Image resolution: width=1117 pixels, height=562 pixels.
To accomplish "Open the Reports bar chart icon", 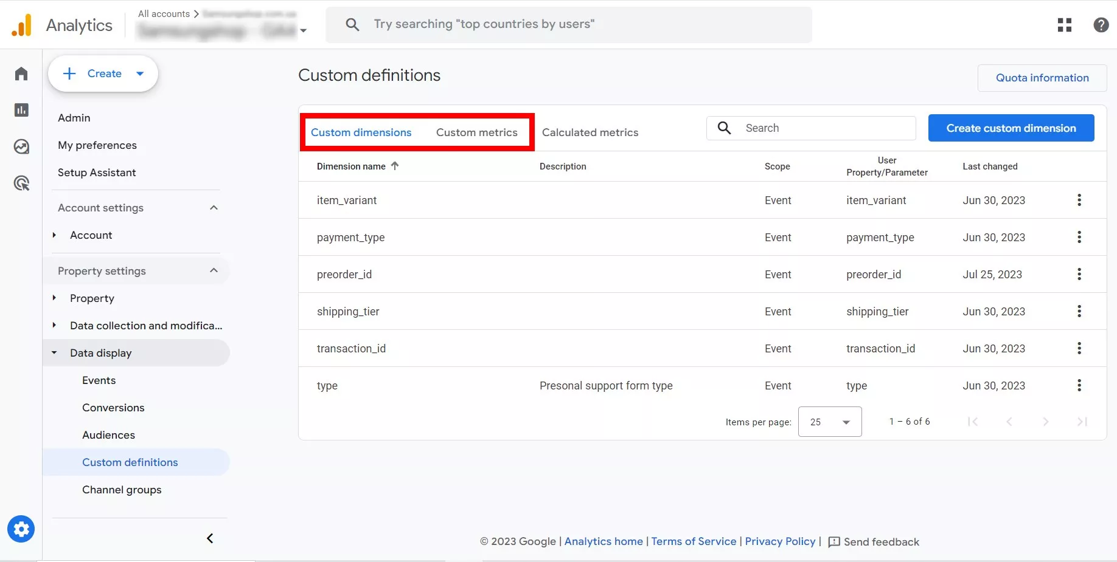I will pyautogui.click(x=21, y=110).
